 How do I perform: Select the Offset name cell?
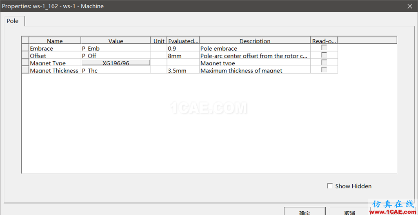coord(55,55)
